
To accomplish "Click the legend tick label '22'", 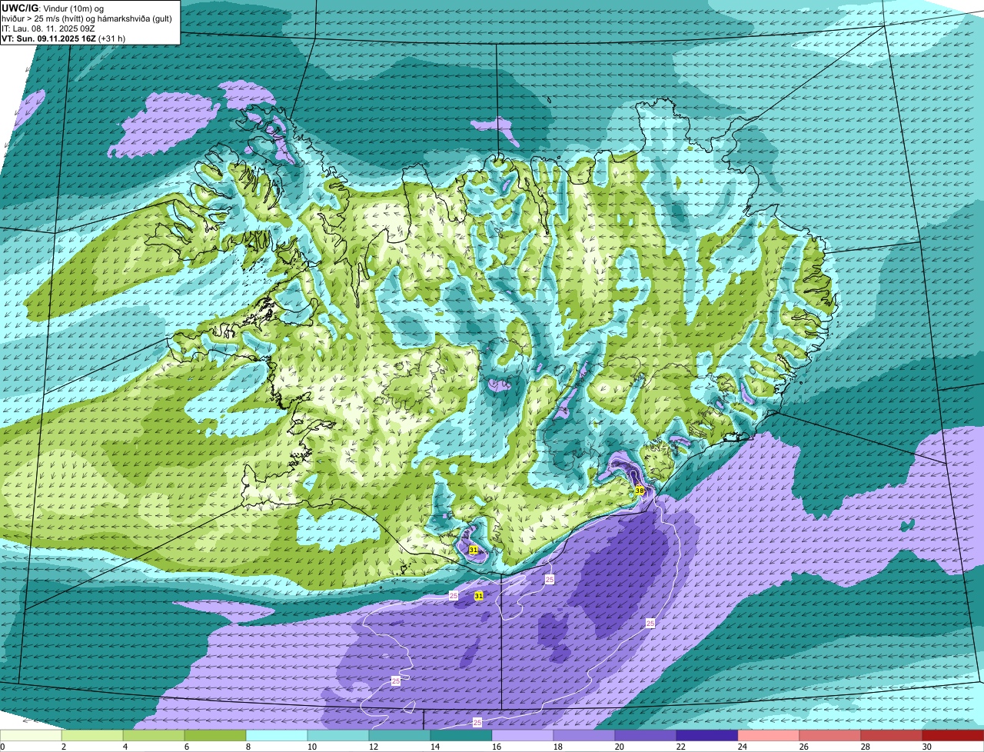I will click(680, 747).
